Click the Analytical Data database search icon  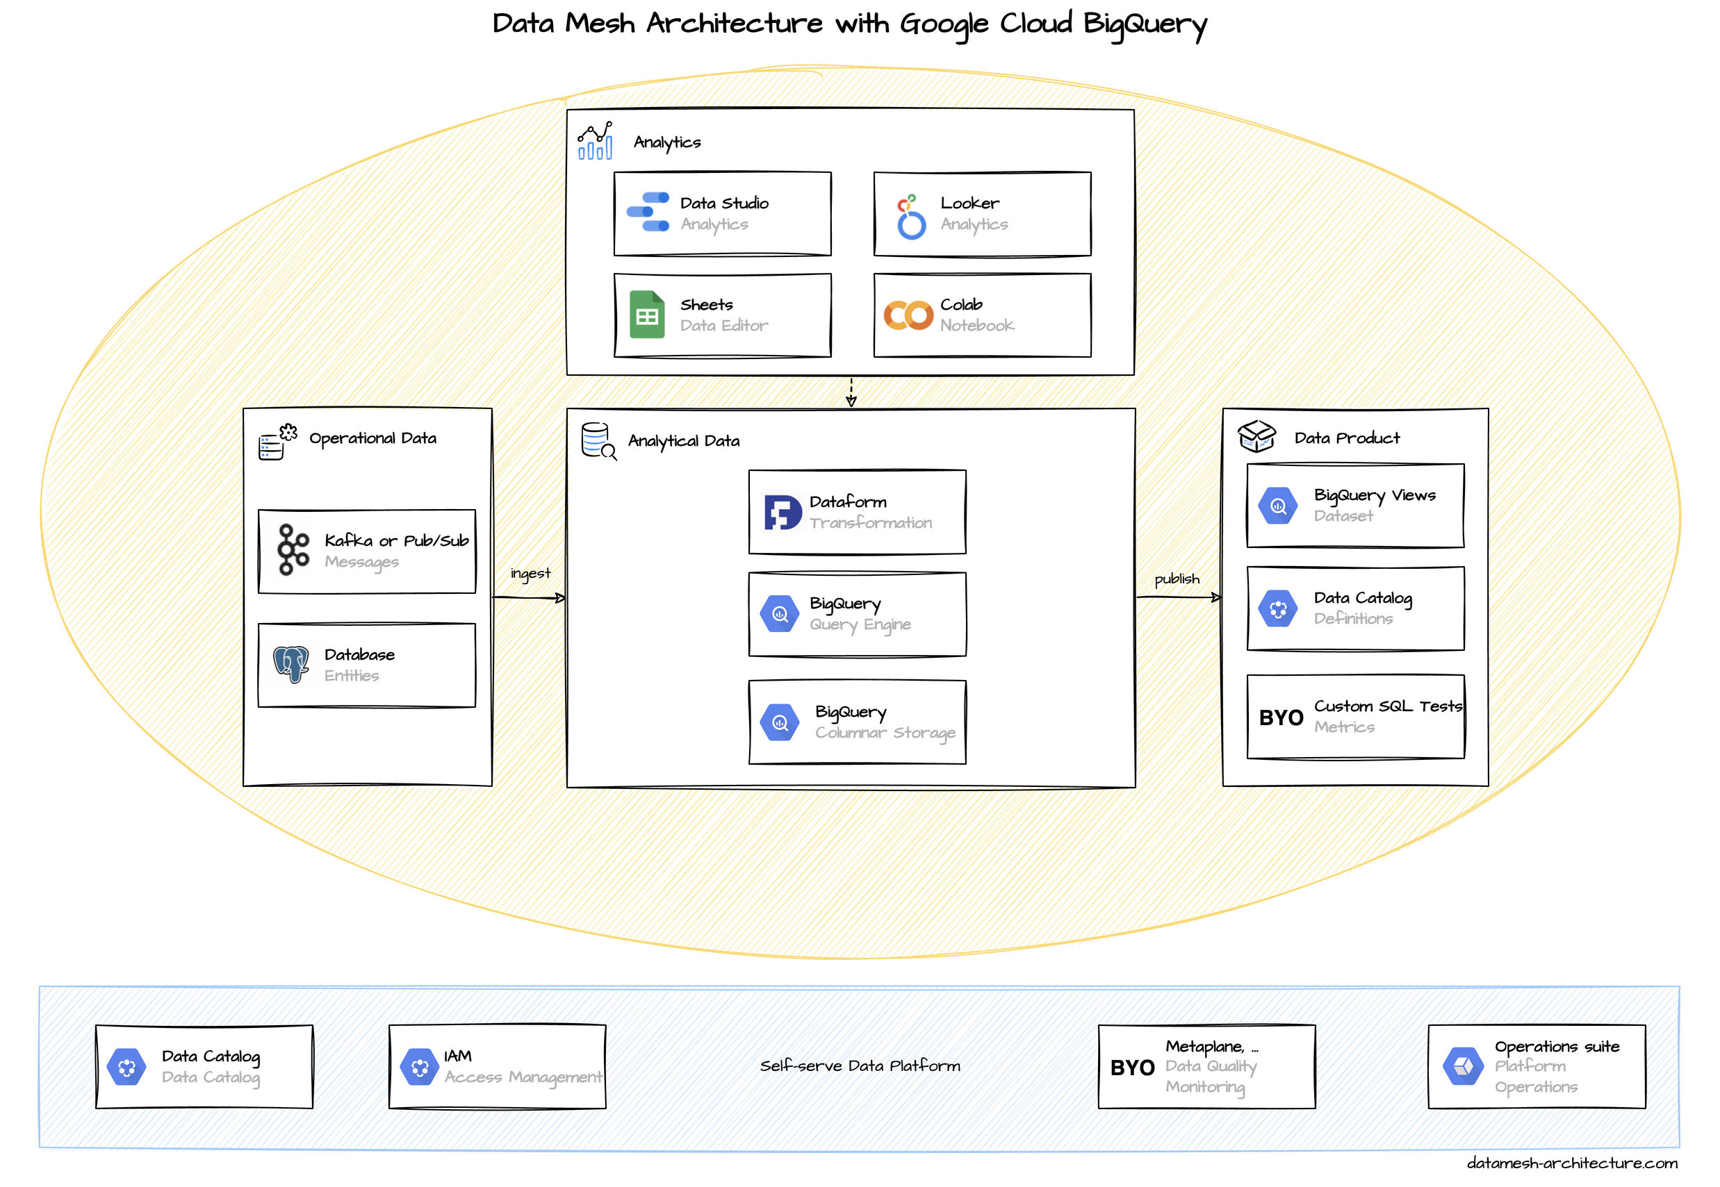[599, 442]
